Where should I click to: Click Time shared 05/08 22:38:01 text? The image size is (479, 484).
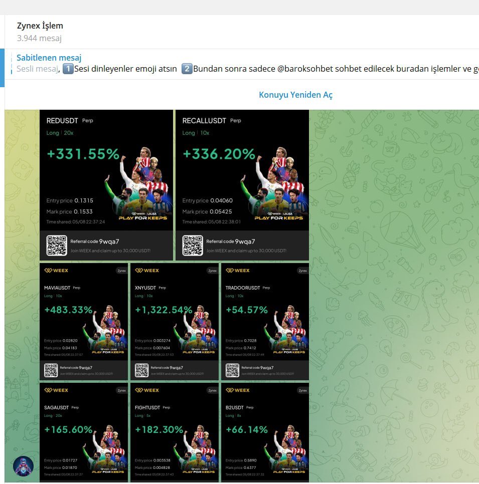(x=212, y=221)
